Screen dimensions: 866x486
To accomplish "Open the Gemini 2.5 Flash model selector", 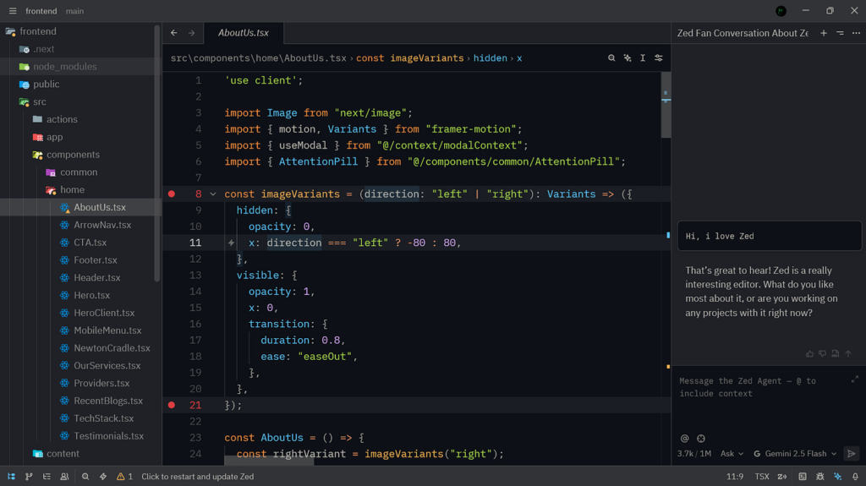I will (795, 454).
